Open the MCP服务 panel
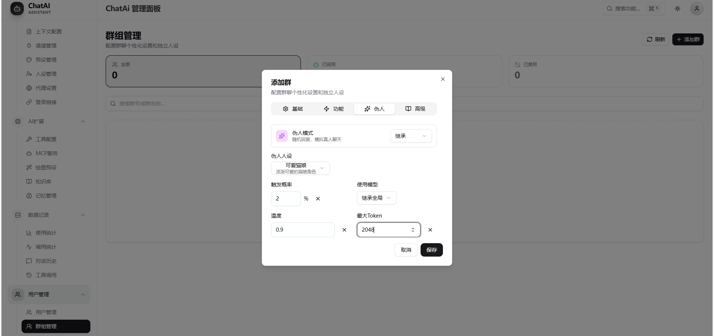 [46, 153]
